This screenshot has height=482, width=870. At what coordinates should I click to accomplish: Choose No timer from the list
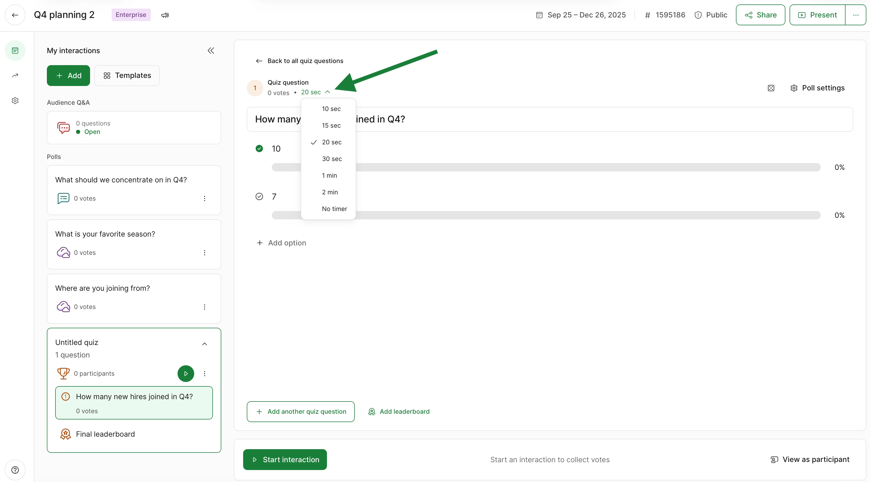point(334,209)
